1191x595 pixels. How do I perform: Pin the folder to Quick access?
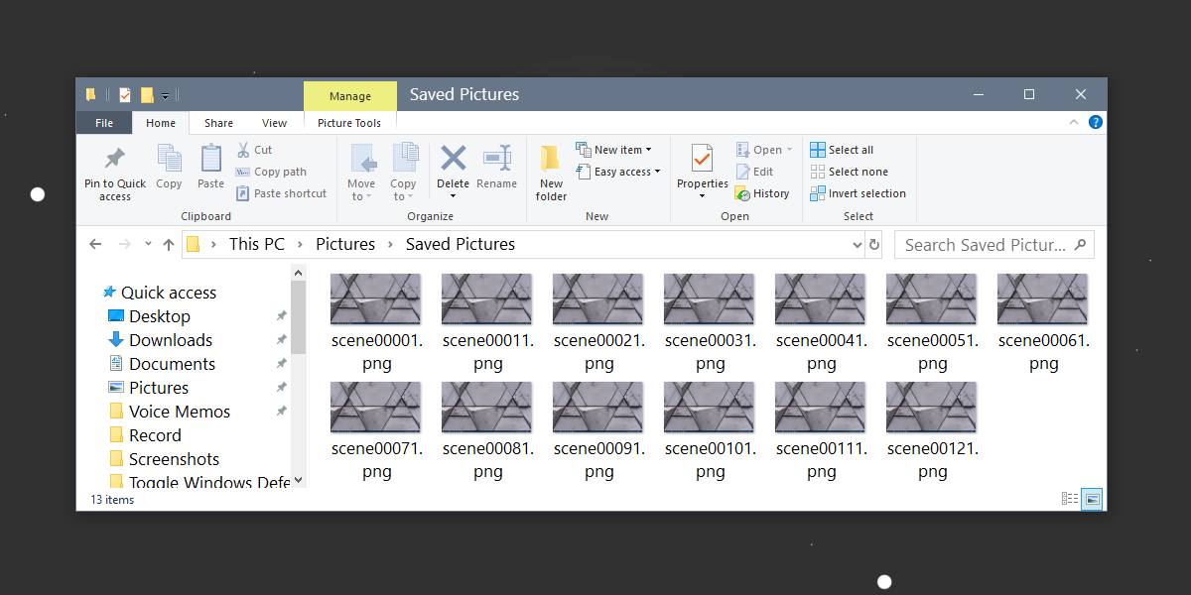(x=115, y=174)
